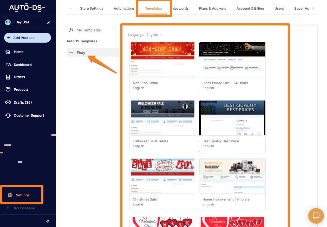Open the Products box icon

point(8,89)
